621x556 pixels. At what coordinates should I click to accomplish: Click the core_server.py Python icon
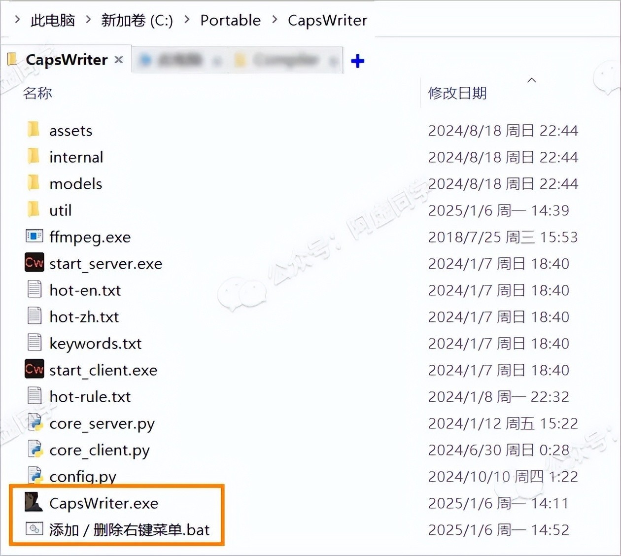point(35,422)
